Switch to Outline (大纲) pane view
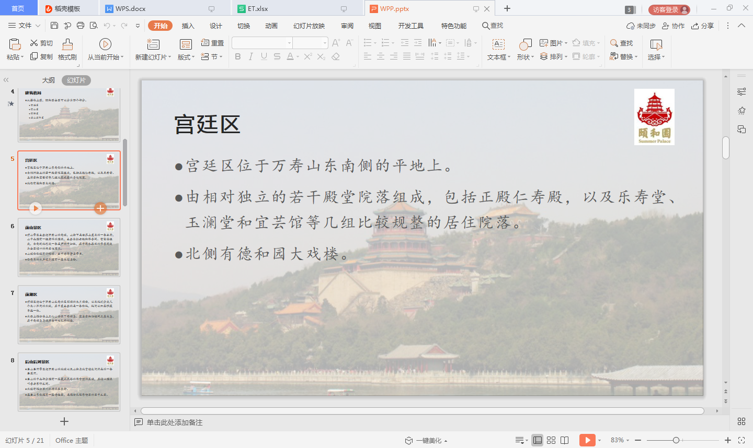The image size is (753, 448). [48, 80]
